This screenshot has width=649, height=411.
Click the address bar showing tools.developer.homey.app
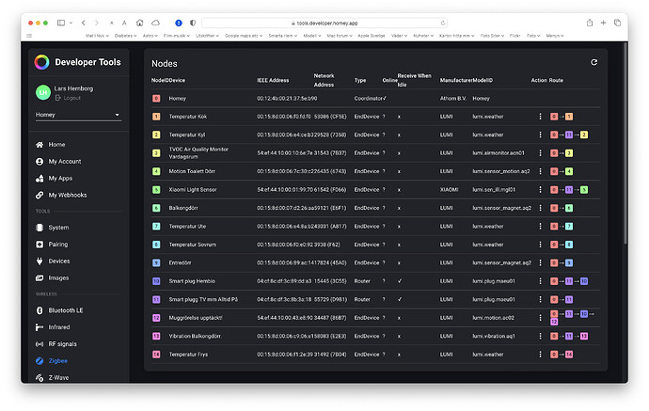pyautogui.click(x=324, y=23)
